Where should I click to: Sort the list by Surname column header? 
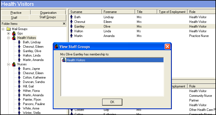85,12
